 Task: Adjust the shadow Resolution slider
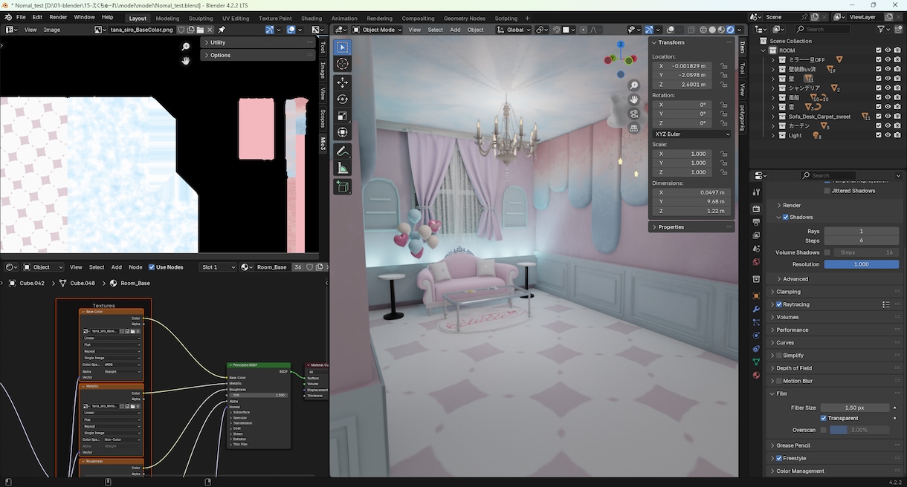click(861, 264)
